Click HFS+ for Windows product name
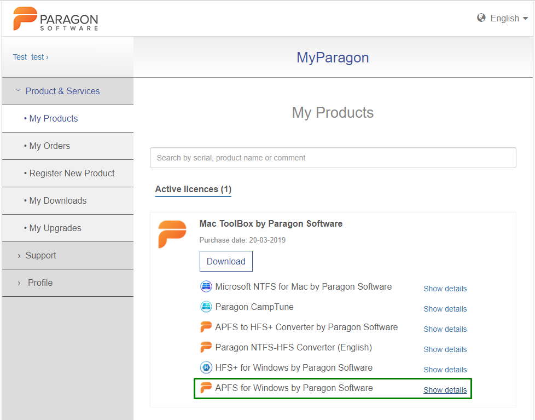Viewport: 535px width, 420px height. point(294,367)
